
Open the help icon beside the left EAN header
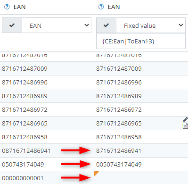[7, 7]
